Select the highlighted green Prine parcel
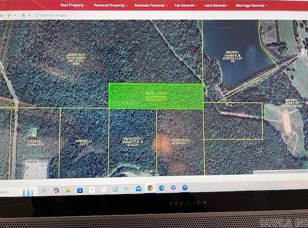This screenshot has height=228, width=308. point(156,96)
